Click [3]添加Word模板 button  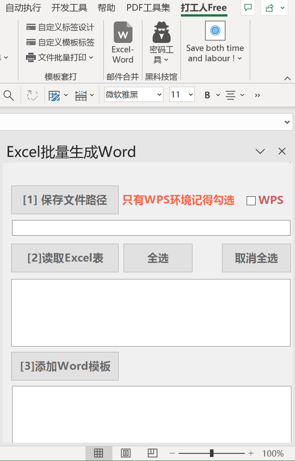pyautogui.click(x=65, y=366)
